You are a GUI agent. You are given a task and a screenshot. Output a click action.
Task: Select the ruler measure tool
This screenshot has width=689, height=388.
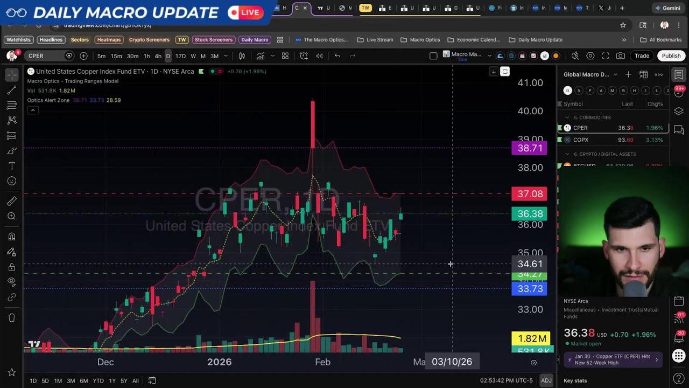click(12, 201)
